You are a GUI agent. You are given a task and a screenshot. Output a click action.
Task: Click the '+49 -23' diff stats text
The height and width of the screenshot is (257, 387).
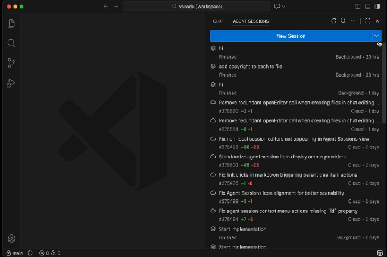(250, 165)
